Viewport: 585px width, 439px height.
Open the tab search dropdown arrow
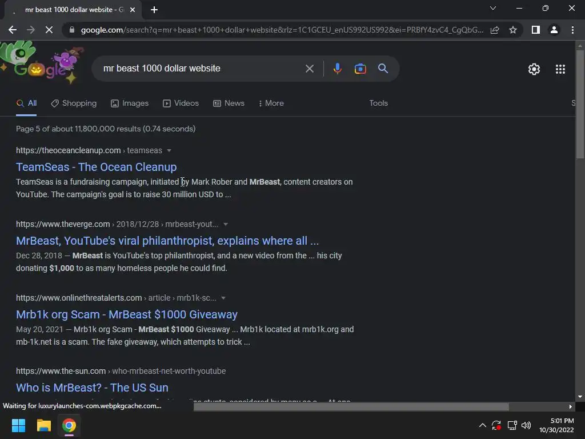tap(493, 8)
